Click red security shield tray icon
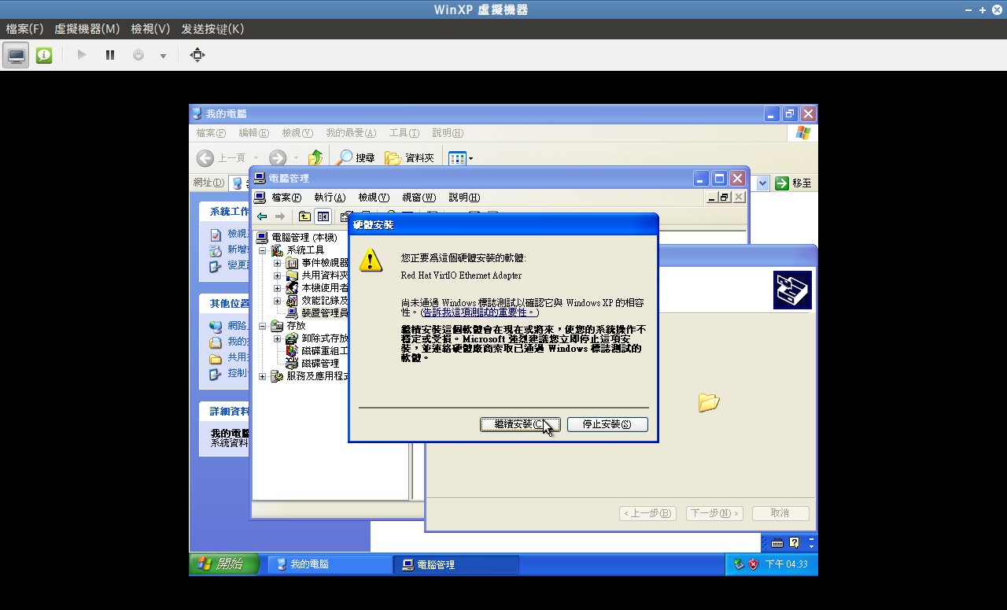 point(753,564)
